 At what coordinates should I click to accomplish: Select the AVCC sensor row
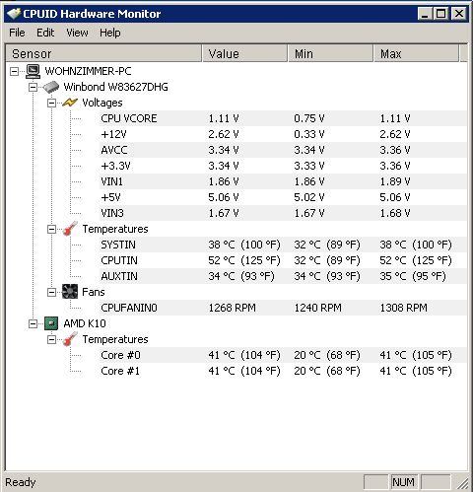pos(283,150)
